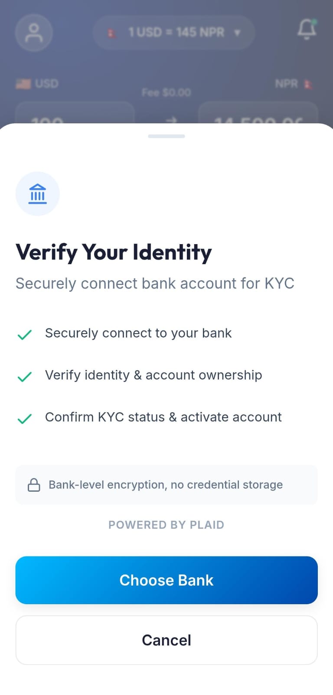Screen dimensions: 333x695
Task: Click the dropdown arrow next to 145 NPR
Action: click(237, 32)
